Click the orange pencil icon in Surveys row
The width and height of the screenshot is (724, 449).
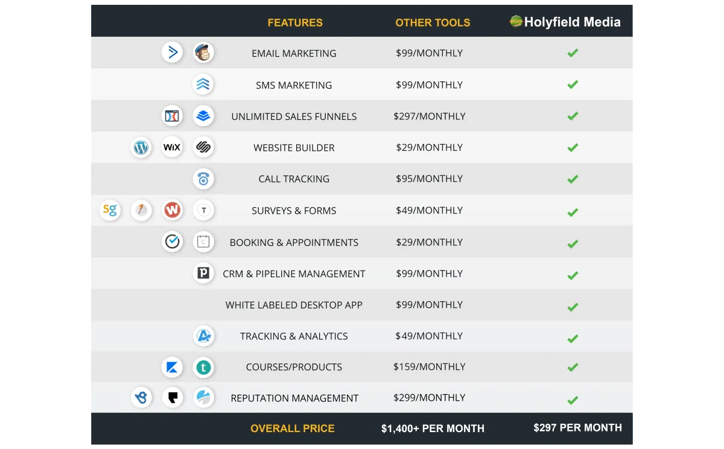click(x=141, y=210)
